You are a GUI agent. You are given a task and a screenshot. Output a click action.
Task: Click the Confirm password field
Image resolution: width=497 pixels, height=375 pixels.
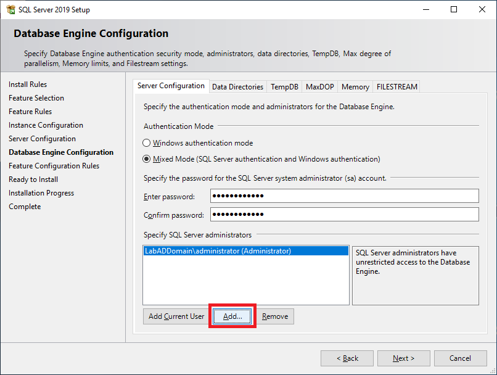click(x=344, y=215)
